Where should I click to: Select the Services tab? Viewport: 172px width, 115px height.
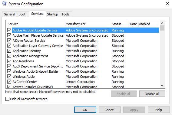(38, 14)
